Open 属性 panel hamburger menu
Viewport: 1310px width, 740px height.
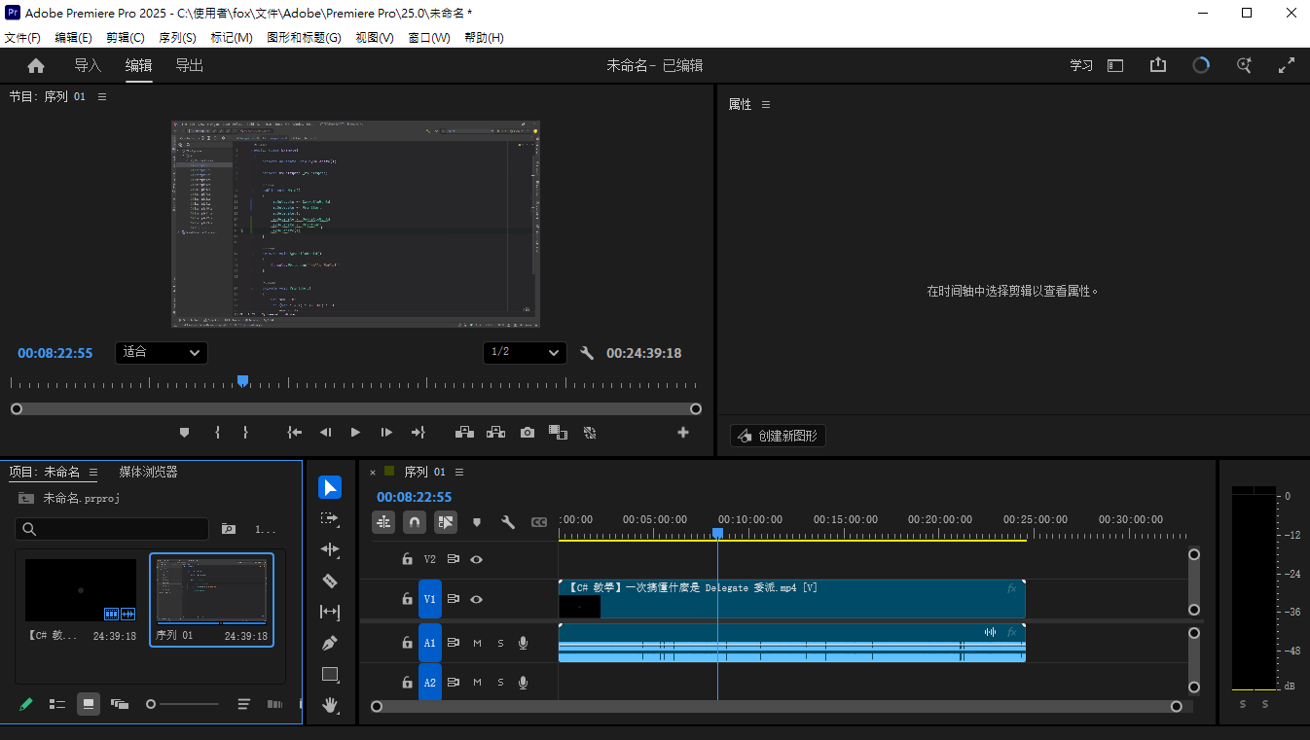coord(766,104)
